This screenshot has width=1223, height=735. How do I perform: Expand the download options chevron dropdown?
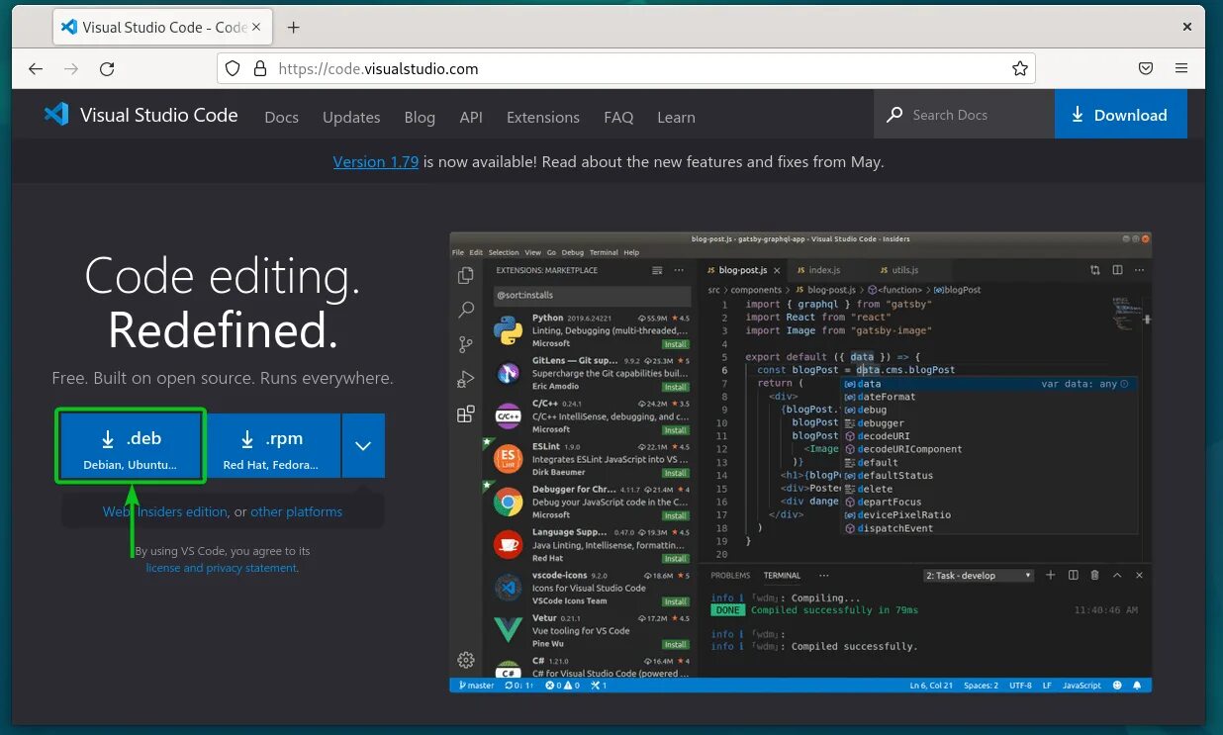pyautogui.click(x=363, y=446)
